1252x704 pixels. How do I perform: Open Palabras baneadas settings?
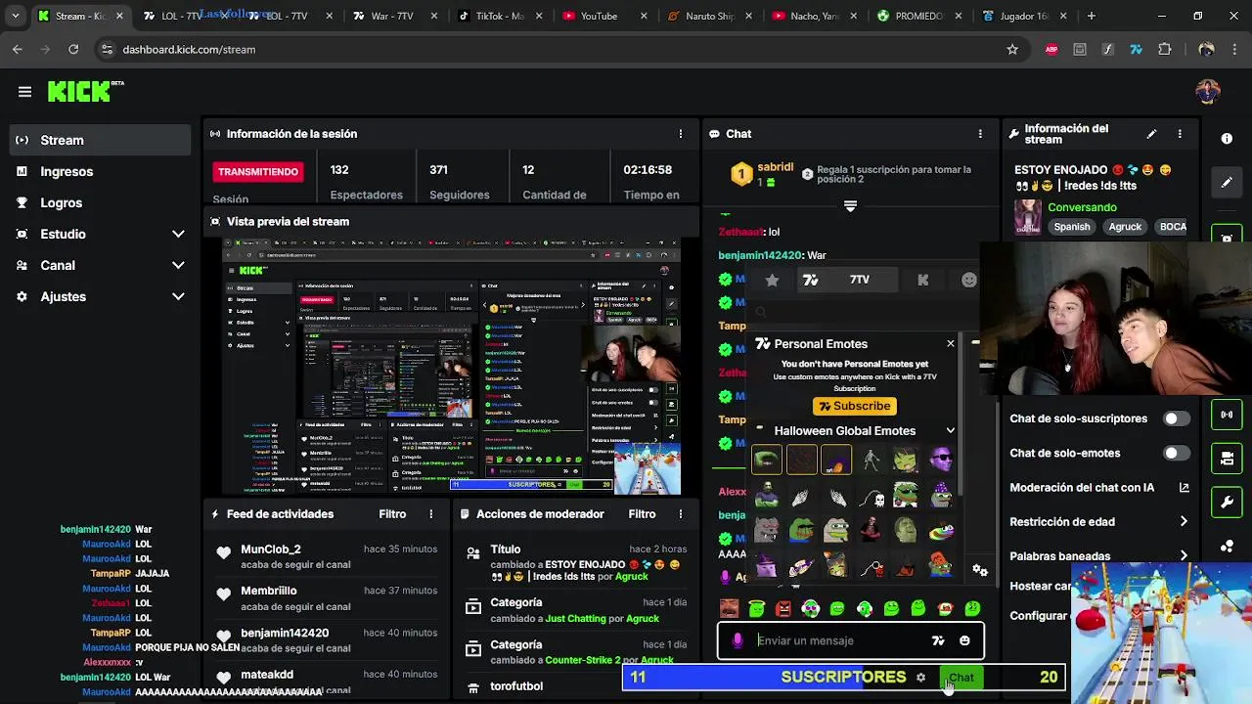(x=1098, y=556)
